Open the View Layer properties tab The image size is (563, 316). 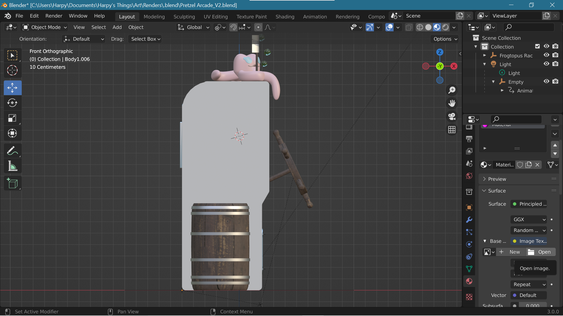[469, 151]
